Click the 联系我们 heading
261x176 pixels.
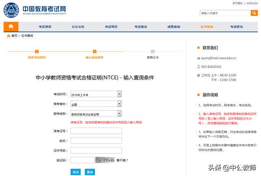(210, 48)
